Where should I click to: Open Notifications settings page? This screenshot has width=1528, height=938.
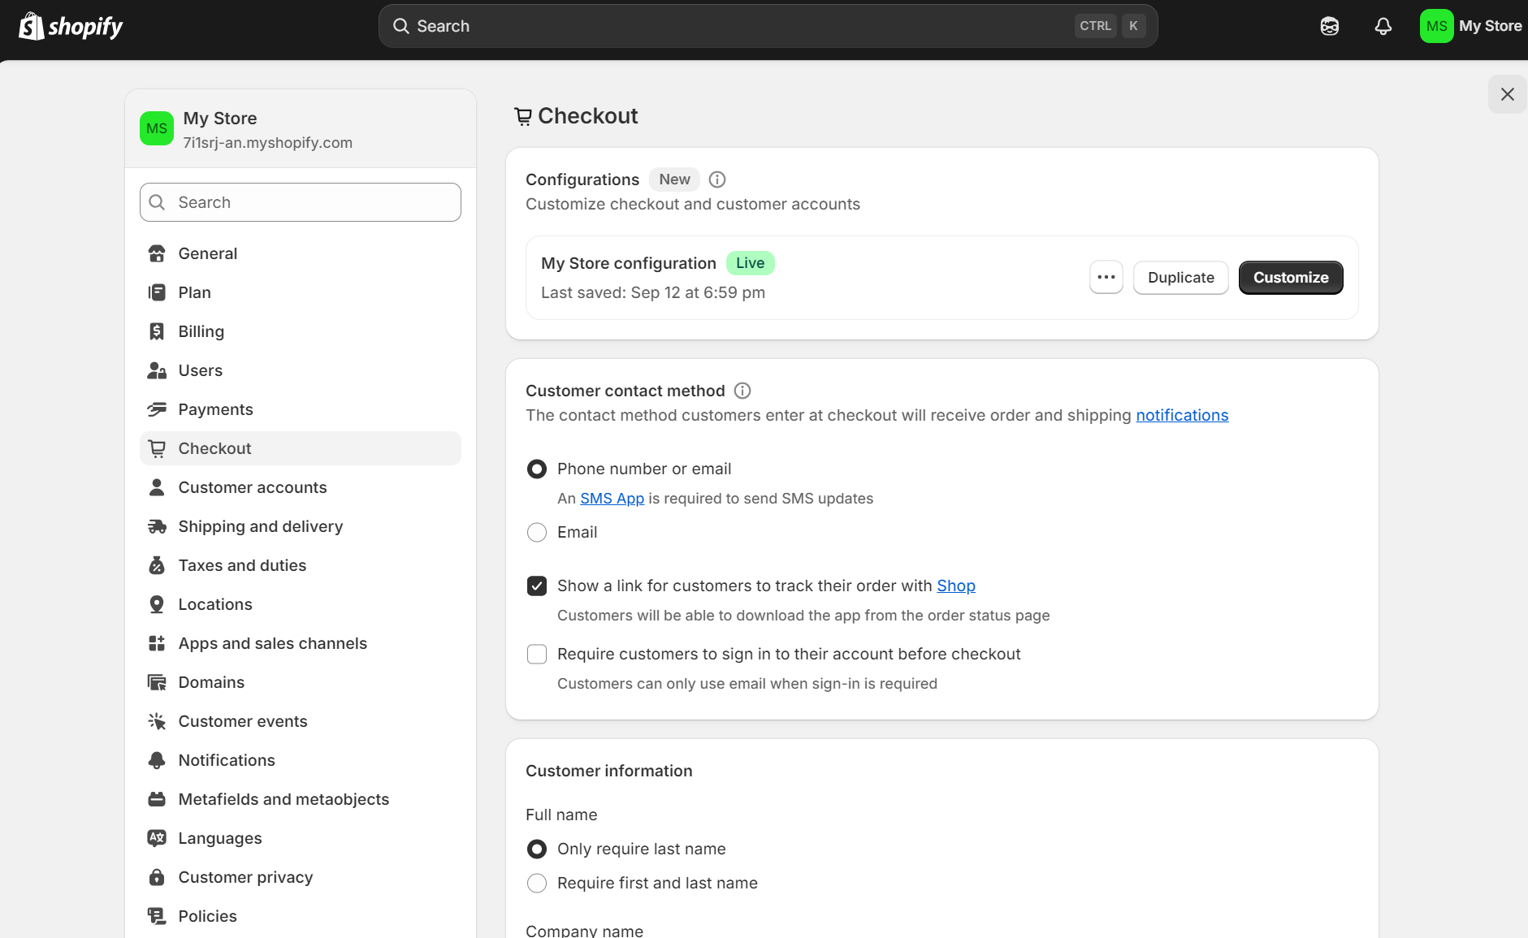(x=301, y=760)
